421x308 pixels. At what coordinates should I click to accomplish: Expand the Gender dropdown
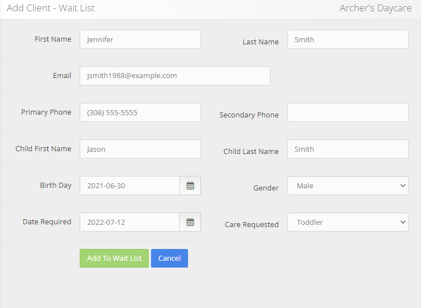(347, 185)
